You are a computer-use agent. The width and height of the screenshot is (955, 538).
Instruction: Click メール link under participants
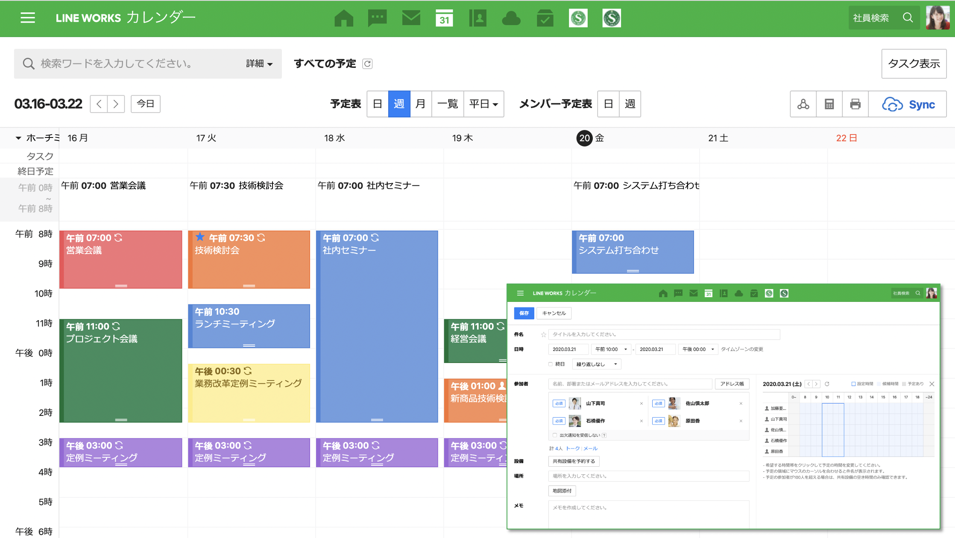click(x=590, y=448)
